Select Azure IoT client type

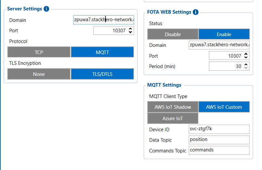(x=172, y=118)
